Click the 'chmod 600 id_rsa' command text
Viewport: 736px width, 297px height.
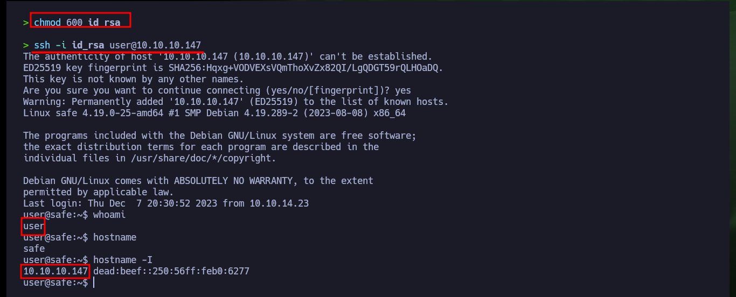[77, 23]
